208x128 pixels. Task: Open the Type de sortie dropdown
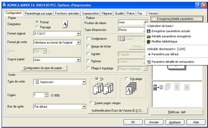(x=84, y=82)
